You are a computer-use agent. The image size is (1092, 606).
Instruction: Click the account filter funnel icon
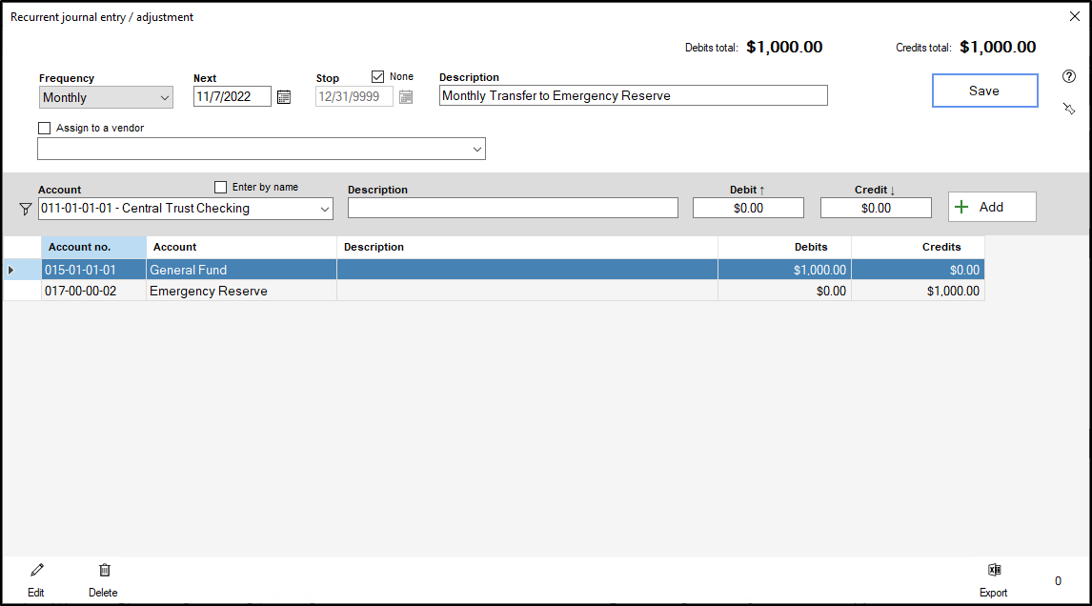tap(26, 209)
